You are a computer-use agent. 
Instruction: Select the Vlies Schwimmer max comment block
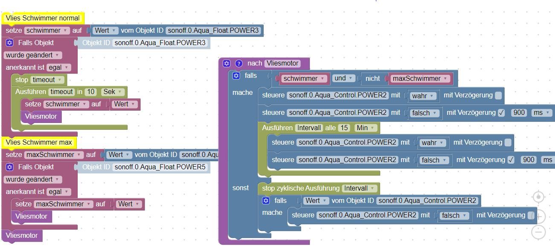[39, 142]
